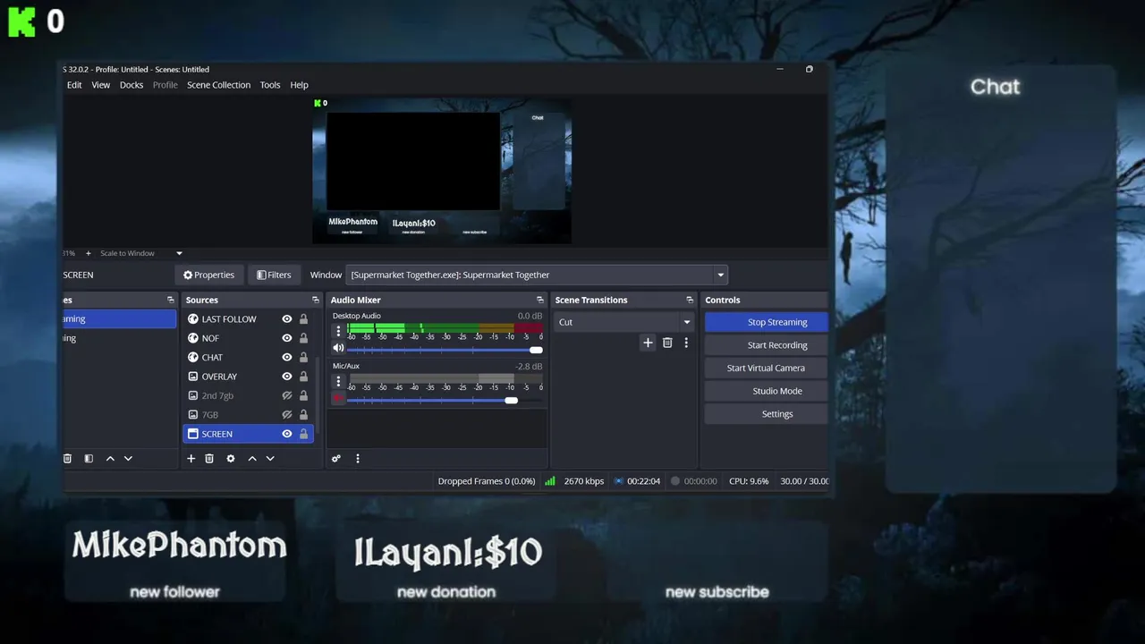Open the View menu
This screenshot has width=1145, height=644.
(x=101, y=85)
